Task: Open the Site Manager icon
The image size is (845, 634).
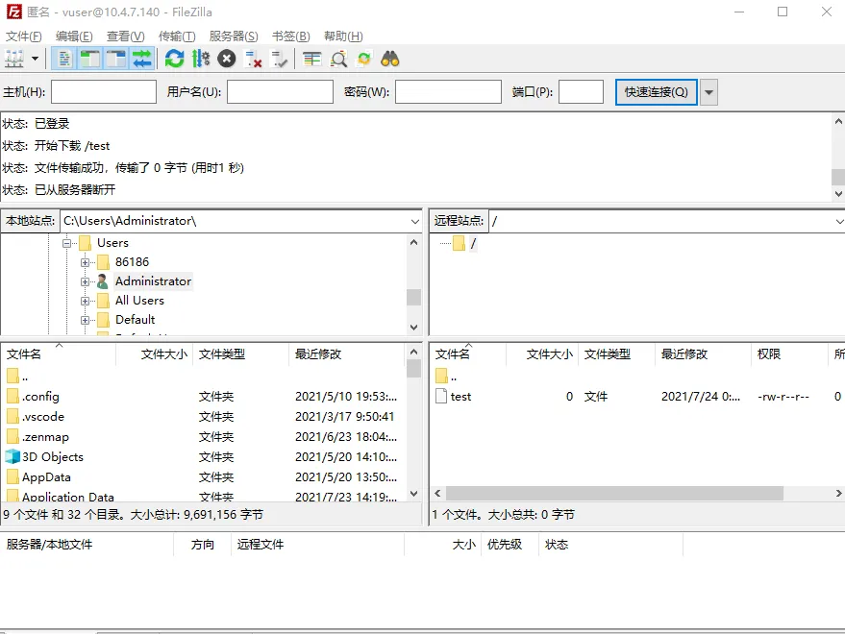Action: coord(14,59)
